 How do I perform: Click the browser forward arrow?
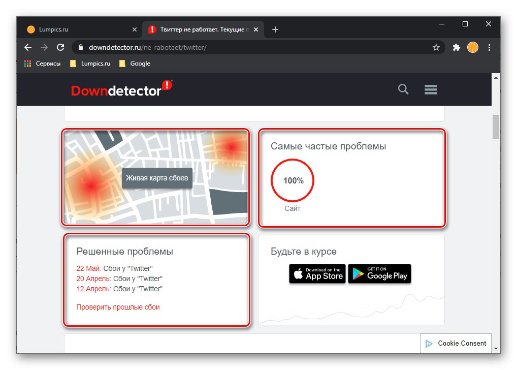(44, 48)
